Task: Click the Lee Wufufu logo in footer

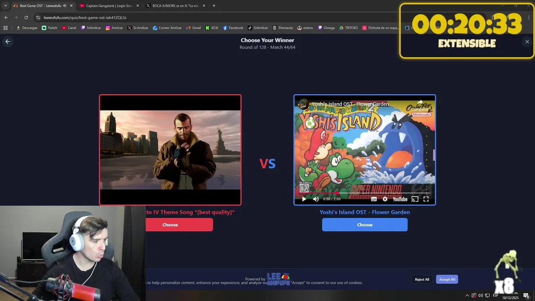Action: (x=278, y=279)
